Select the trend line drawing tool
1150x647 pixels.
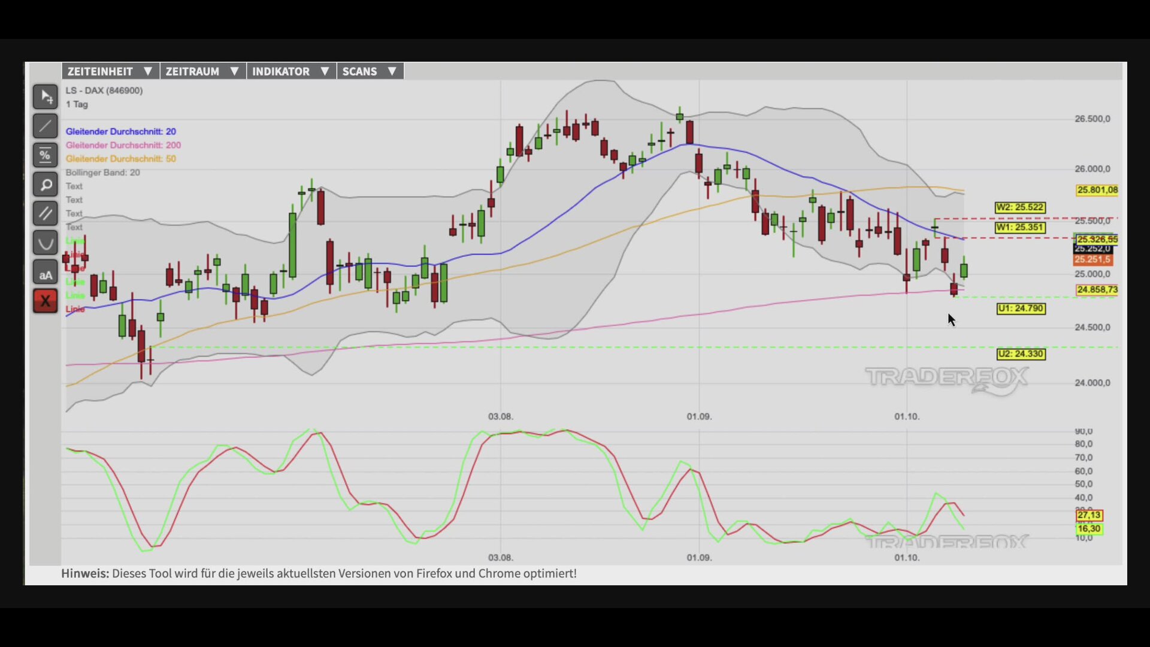click(45, 126)
